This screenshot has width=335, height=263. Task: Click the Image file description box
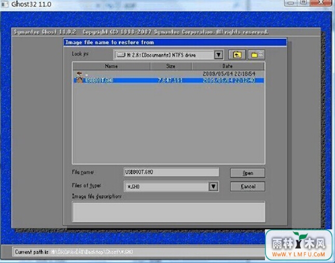point(169,212)
